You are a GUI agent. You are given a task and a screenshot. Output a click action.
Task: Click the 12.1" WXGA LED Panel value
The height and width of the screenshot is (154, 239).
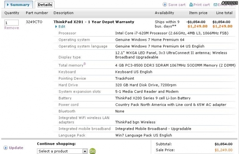(x=171, y=55)
